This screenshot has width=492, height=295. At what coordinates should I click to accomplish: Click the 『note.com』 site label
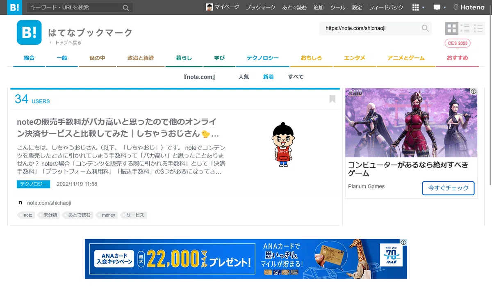[x=200, y=77]
